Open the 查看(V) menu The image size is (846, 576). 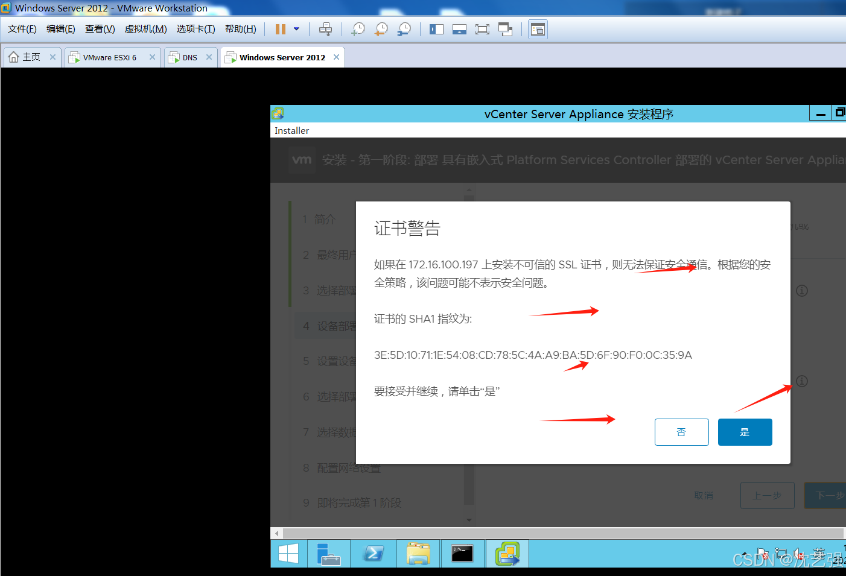coord(100,29)
